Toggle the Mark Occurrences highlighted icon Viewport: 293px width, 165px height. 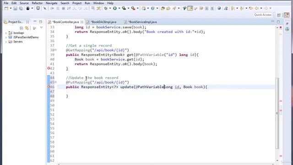190,8
